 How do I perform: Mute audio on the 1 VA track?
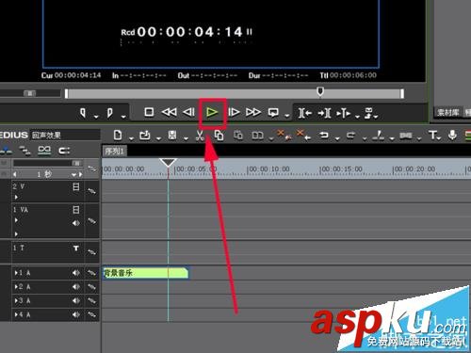click(76, 223)
